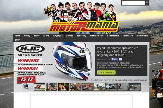Click the Czerwiec 16, 2014 date
Screen dimensions: 163x108
click(104, 59)
